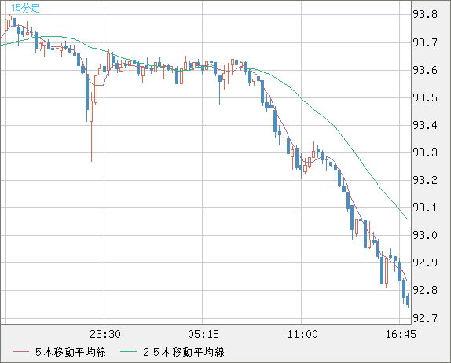
Task: Click the 93.0 price axis label
Action: pos(425,235)
